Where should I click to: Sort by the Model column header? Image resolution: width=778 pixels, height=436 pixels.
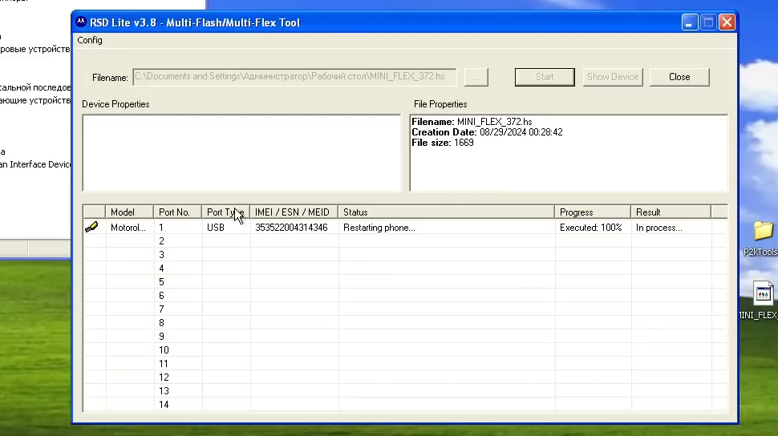(x=128, y=212)
